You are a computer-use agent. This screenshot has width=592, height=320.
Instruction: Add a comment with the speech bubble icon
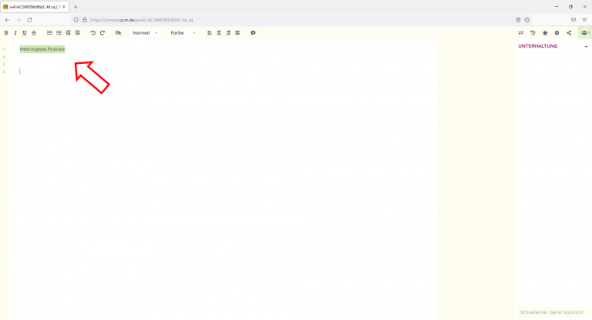coord(253,33)
